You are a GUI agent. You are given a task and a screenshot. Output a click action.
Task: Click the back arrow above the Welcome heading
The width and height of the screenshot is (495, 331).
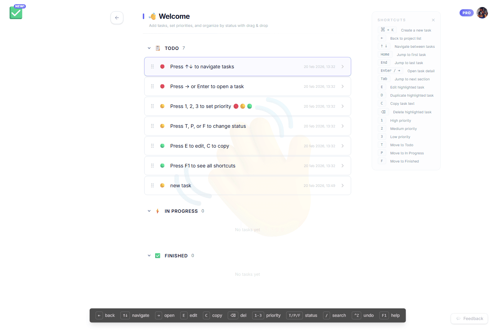[x=117, y=18]
